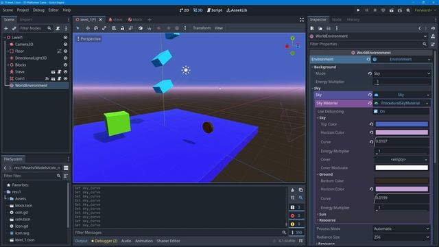
Task: Open the viewport View menu
Action: pos(219,28)
